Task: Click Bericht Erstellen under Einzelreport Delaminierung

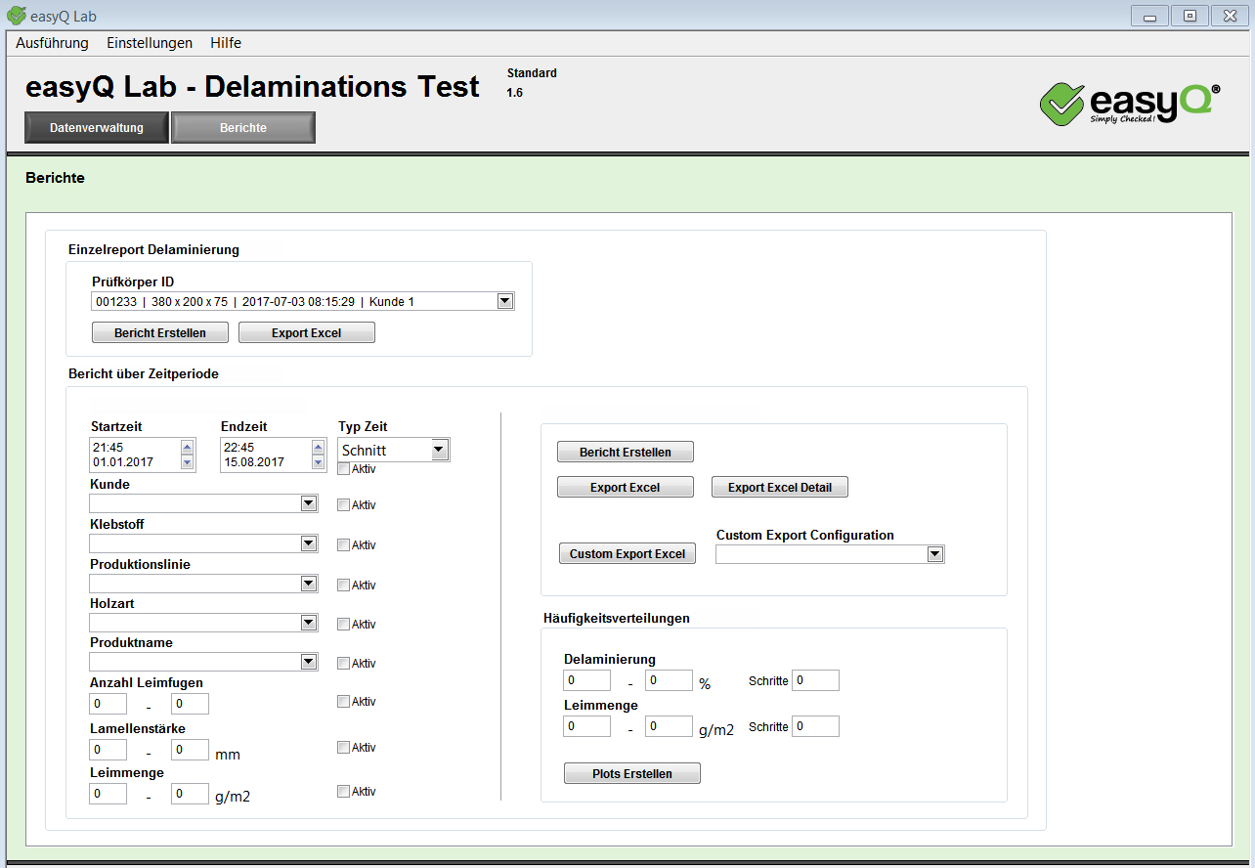Action: [160, 333]
